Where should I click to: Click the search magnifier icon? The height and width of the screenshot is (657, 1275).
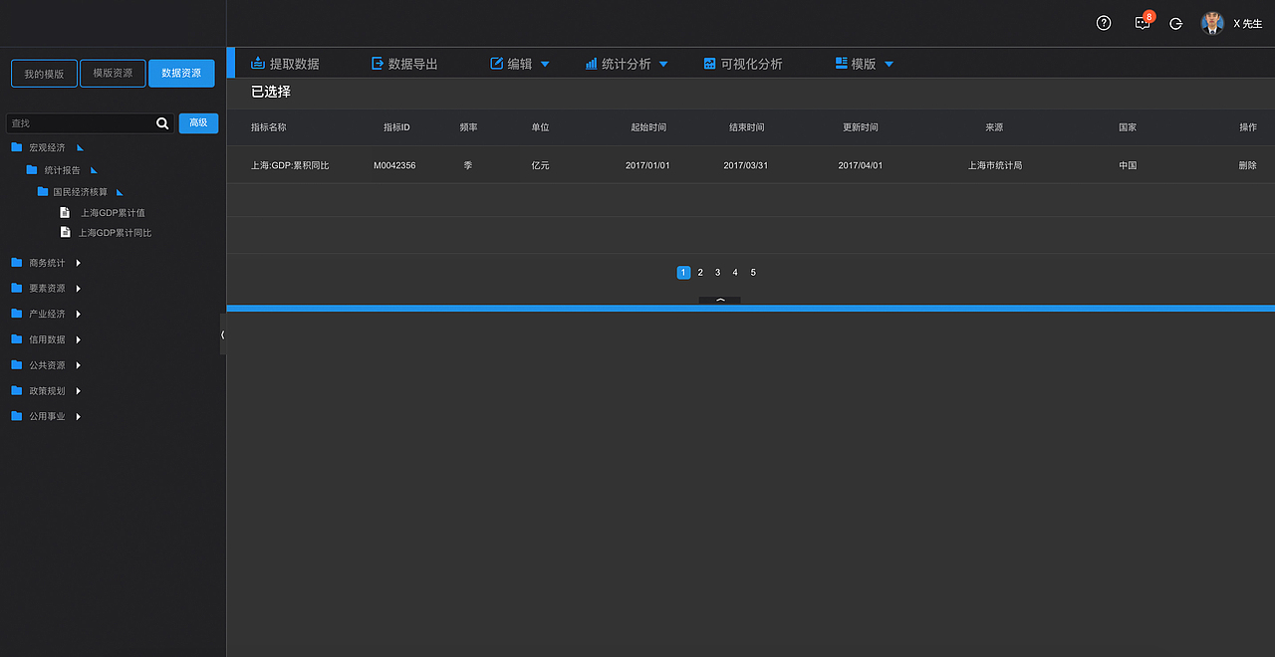pyautogui.click(x=163, y=122)
